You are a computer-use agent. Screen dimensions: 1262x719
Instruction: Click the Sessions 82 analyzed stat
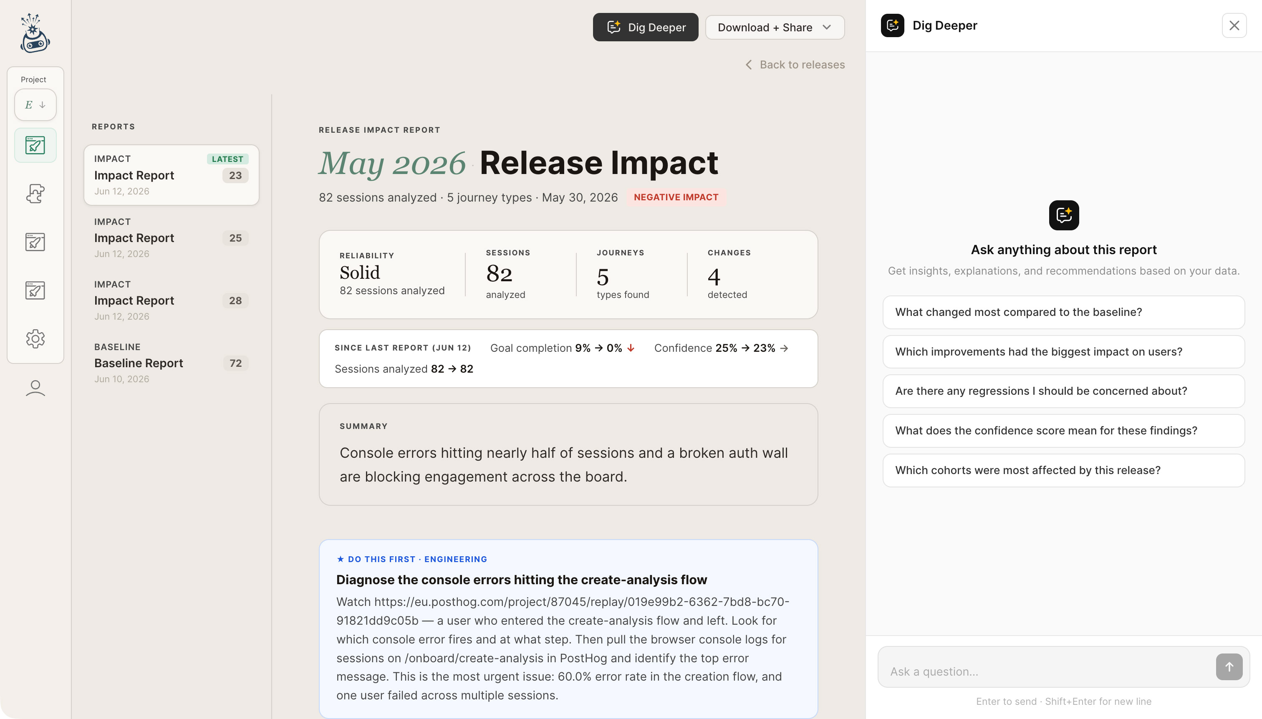(507, 274)
